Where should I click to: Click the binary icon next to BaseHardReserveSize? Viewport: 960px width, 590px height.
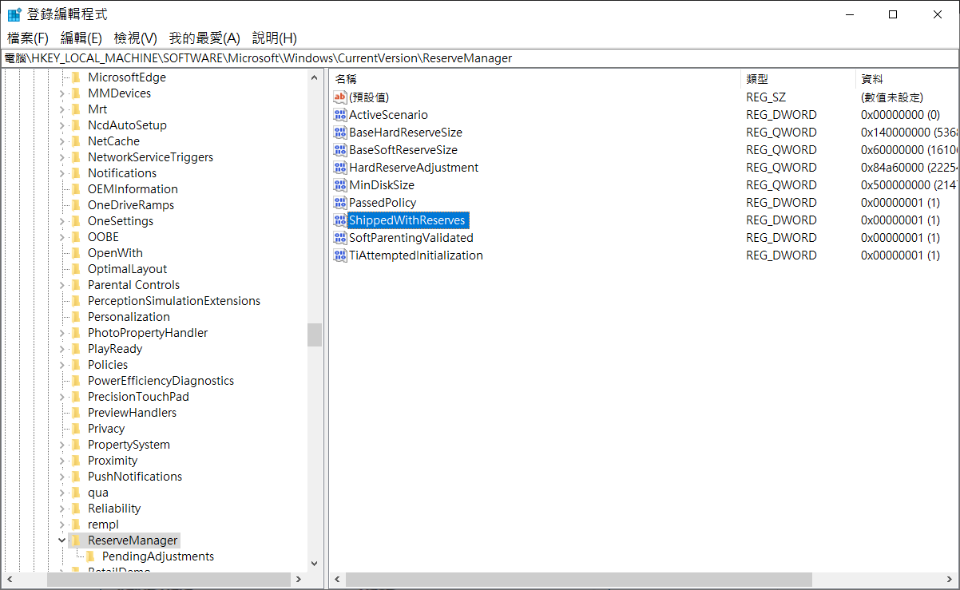pyautogui.click(x=340, y=133)
